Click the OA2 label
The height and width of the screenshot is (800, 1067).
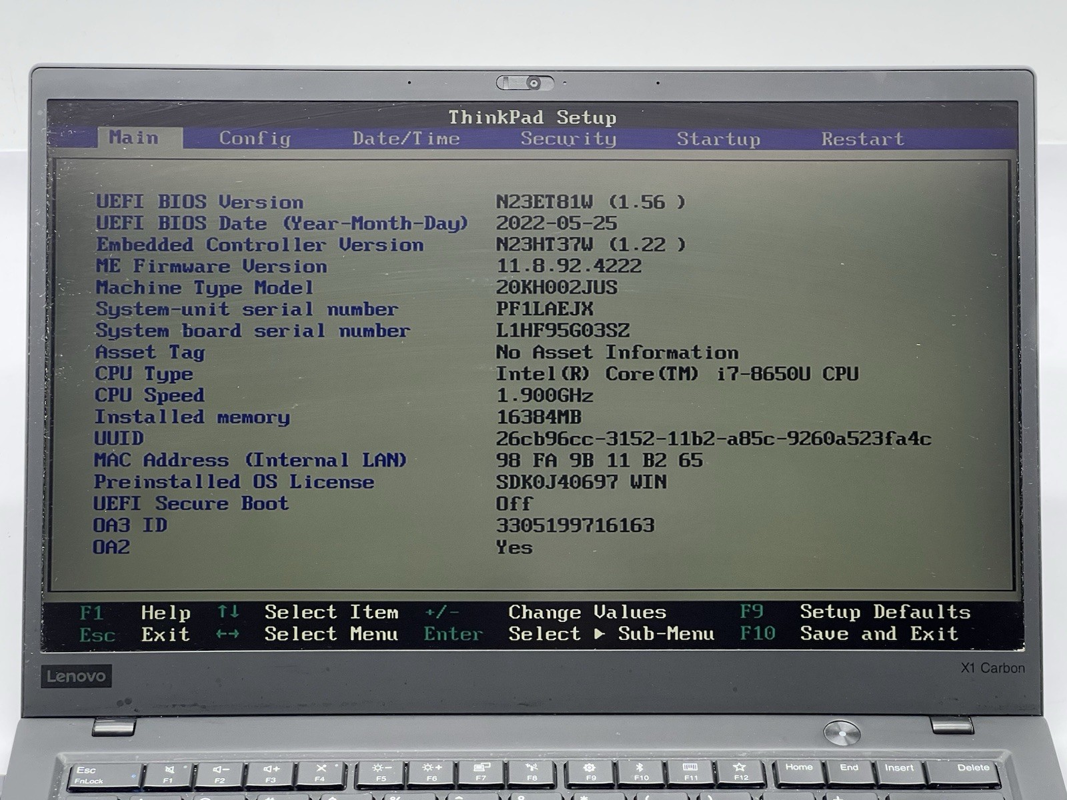click(111, 547)
